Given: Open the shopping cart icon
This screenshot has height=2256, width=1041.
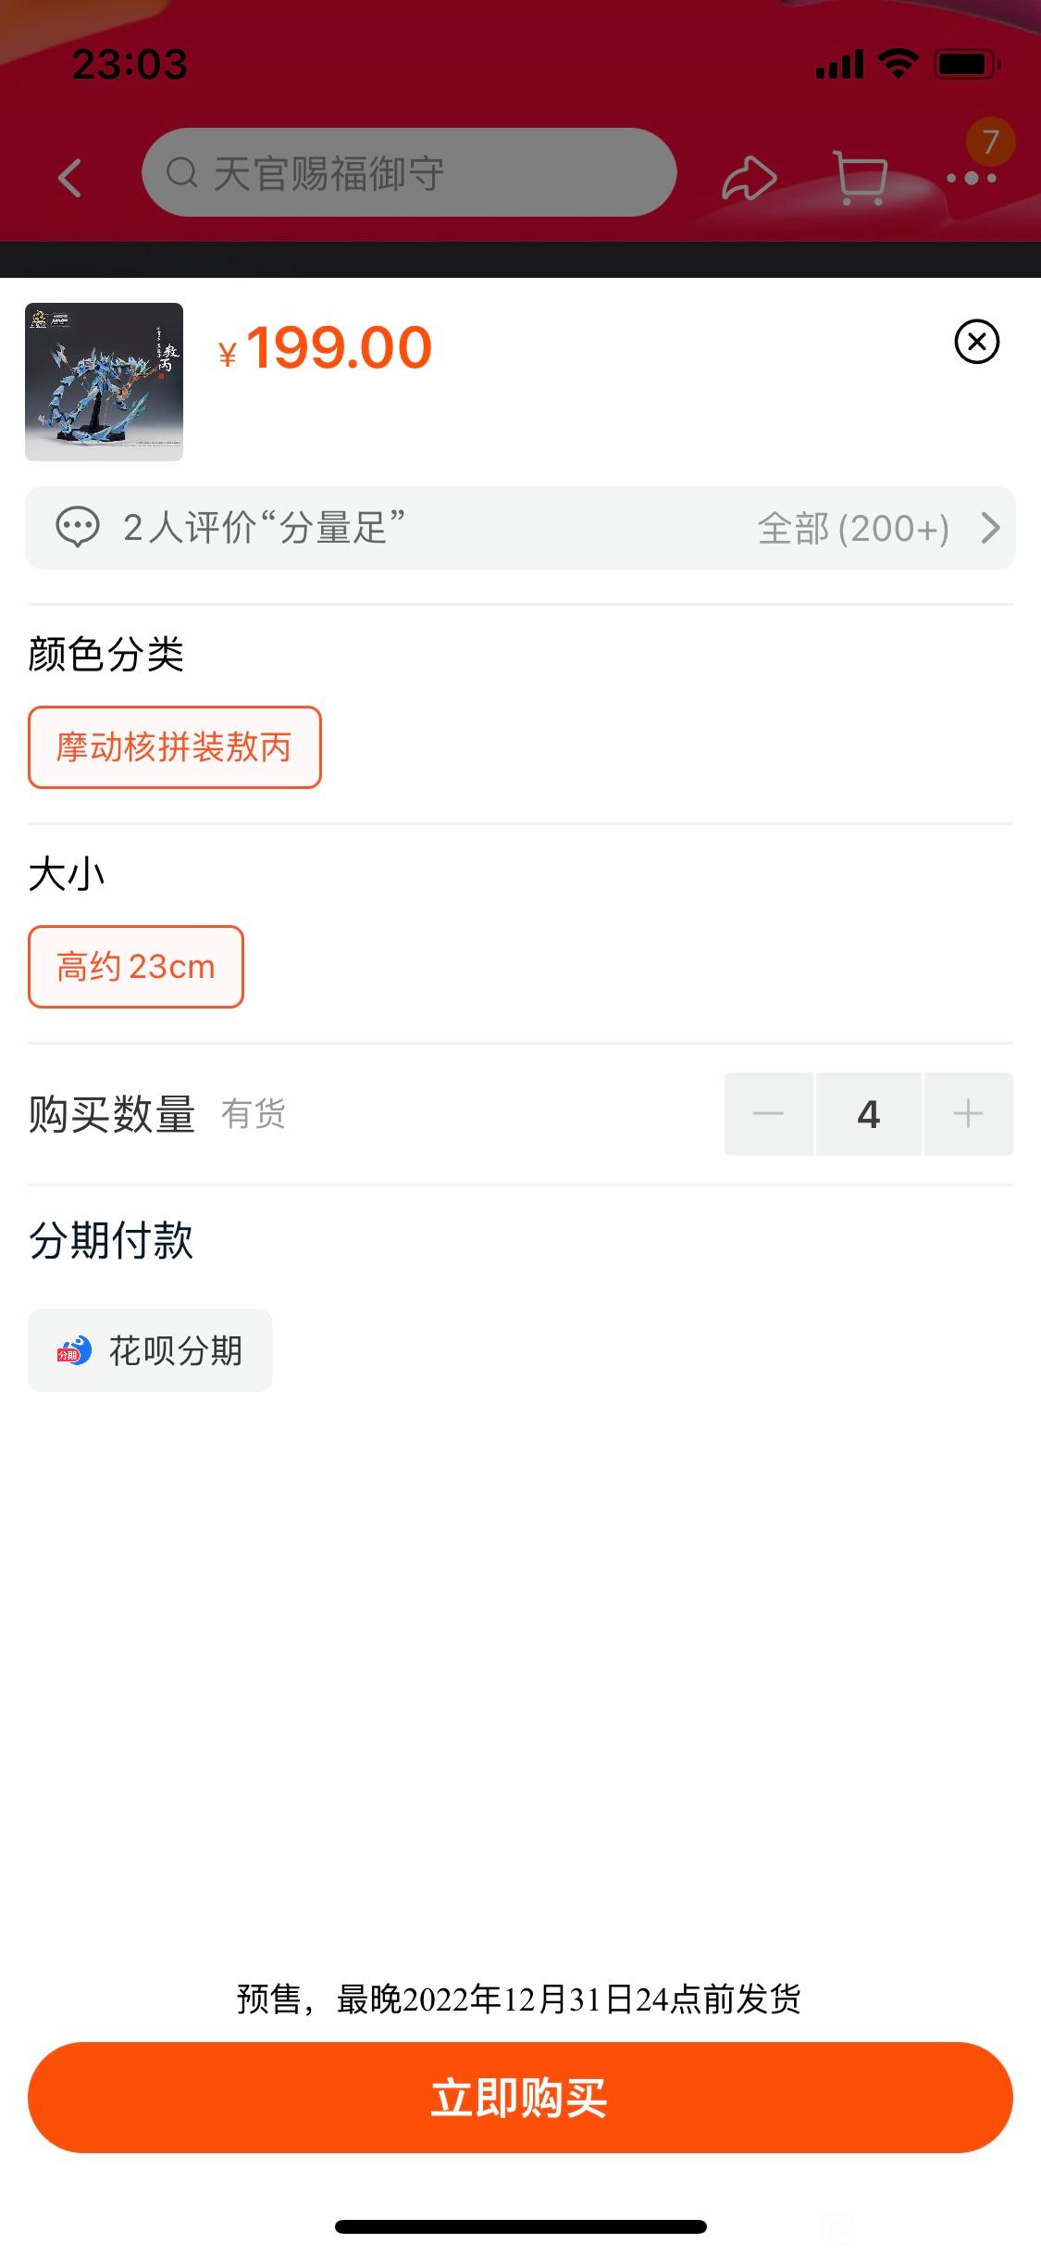Looking at the screenshot, I should (861, 178).
